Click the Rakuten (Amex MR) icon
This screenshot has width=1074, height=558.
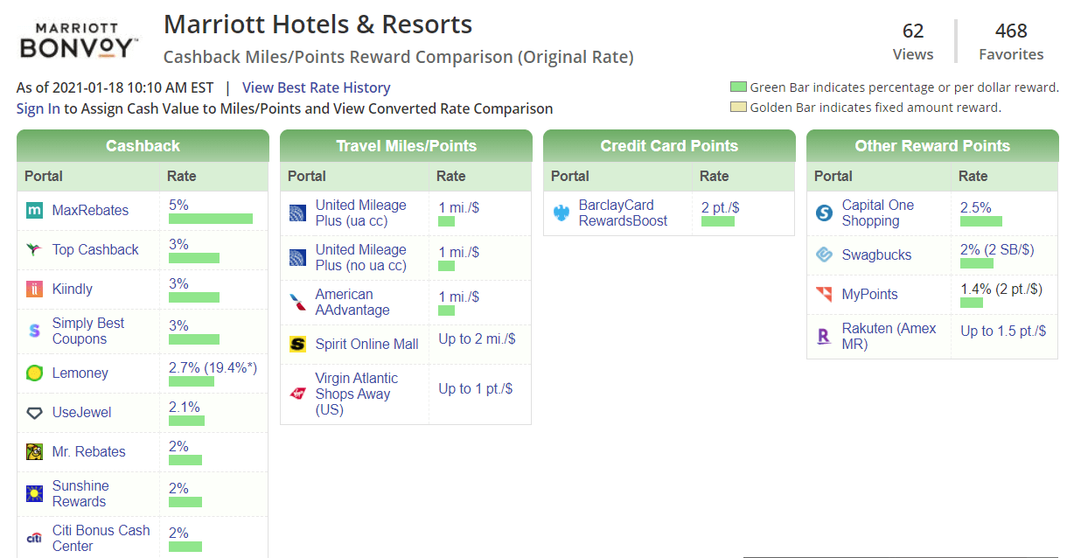click(823, 336)
